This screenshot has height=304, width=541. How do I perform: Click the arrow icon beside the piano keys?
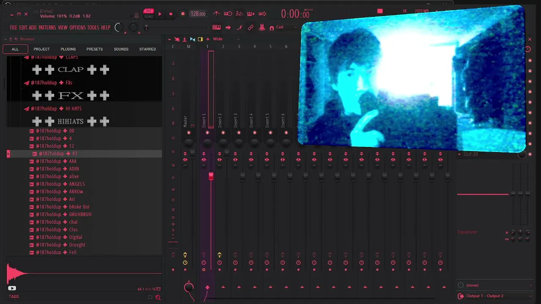[x=228, y=27]
